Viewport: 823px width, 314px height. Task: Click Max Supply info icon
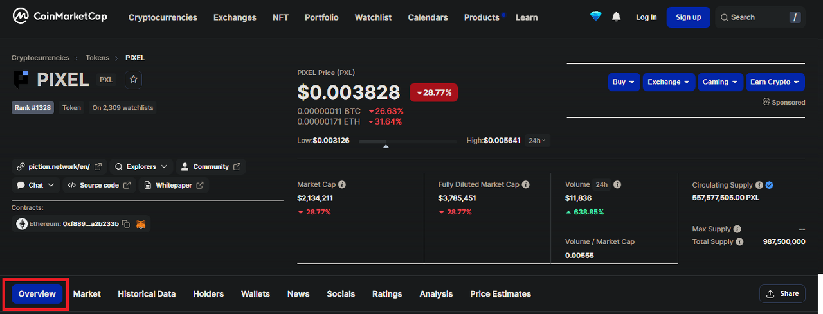(x=737, y=229)
